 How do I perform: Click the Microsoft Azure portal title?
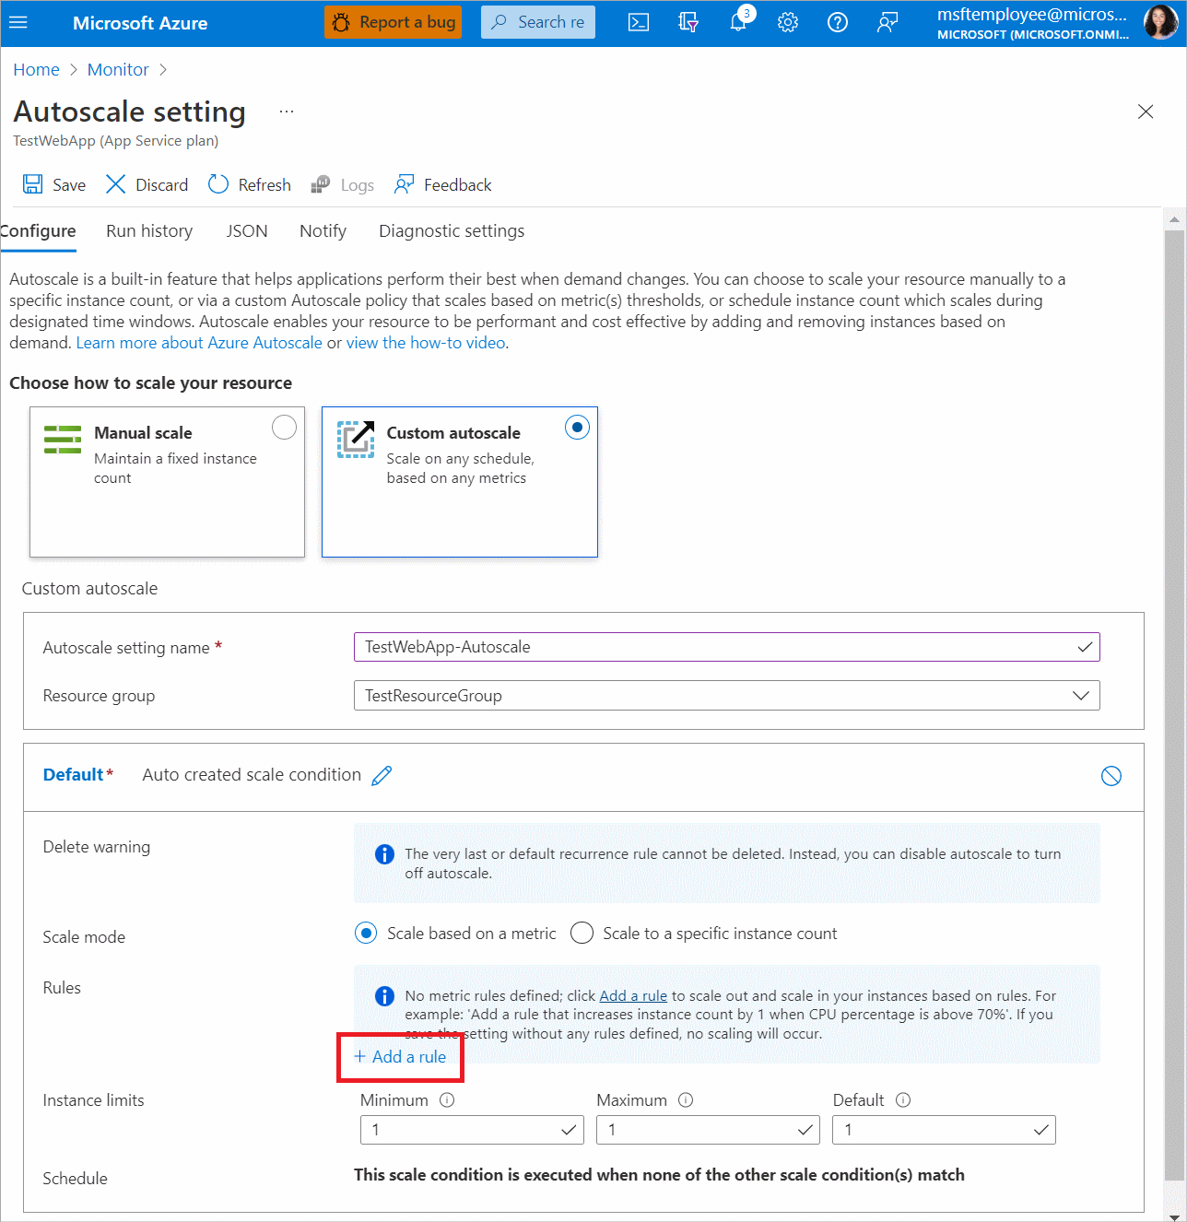140,23
